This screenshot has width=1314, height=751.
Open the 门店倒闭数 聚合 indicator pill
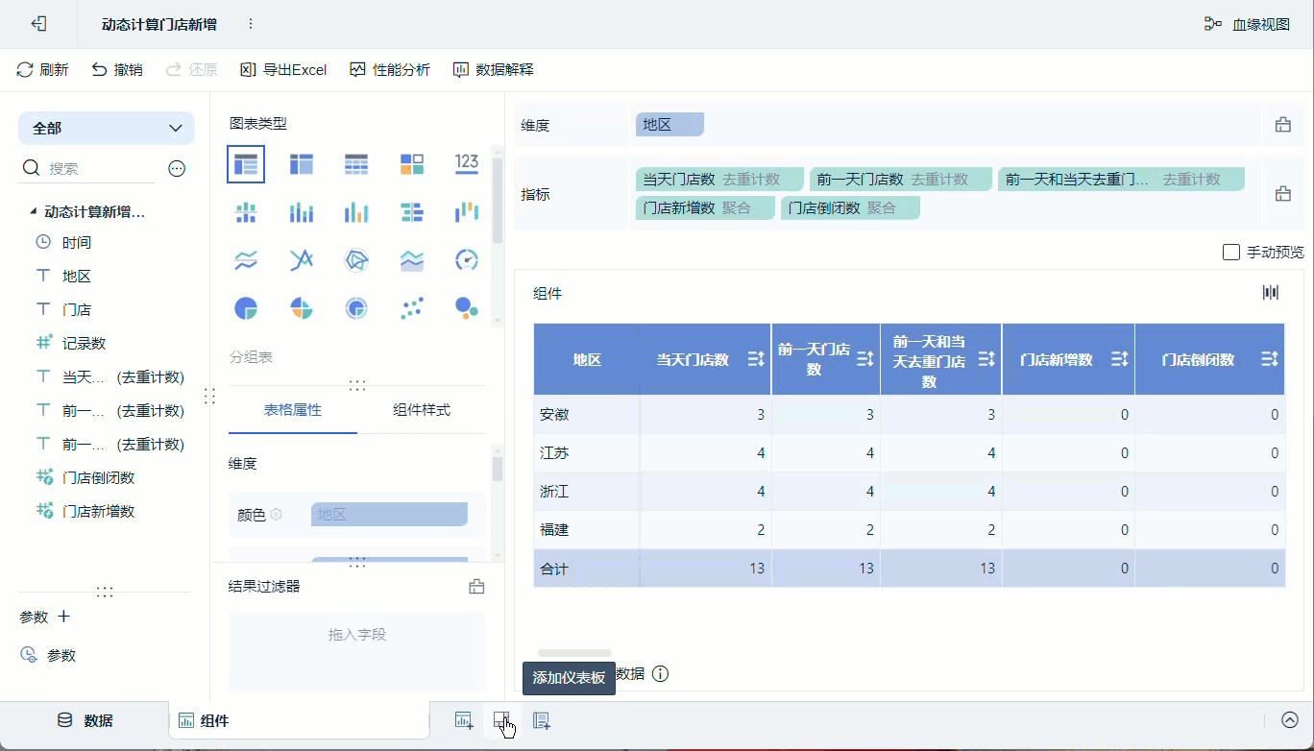[x=850, y=207]
